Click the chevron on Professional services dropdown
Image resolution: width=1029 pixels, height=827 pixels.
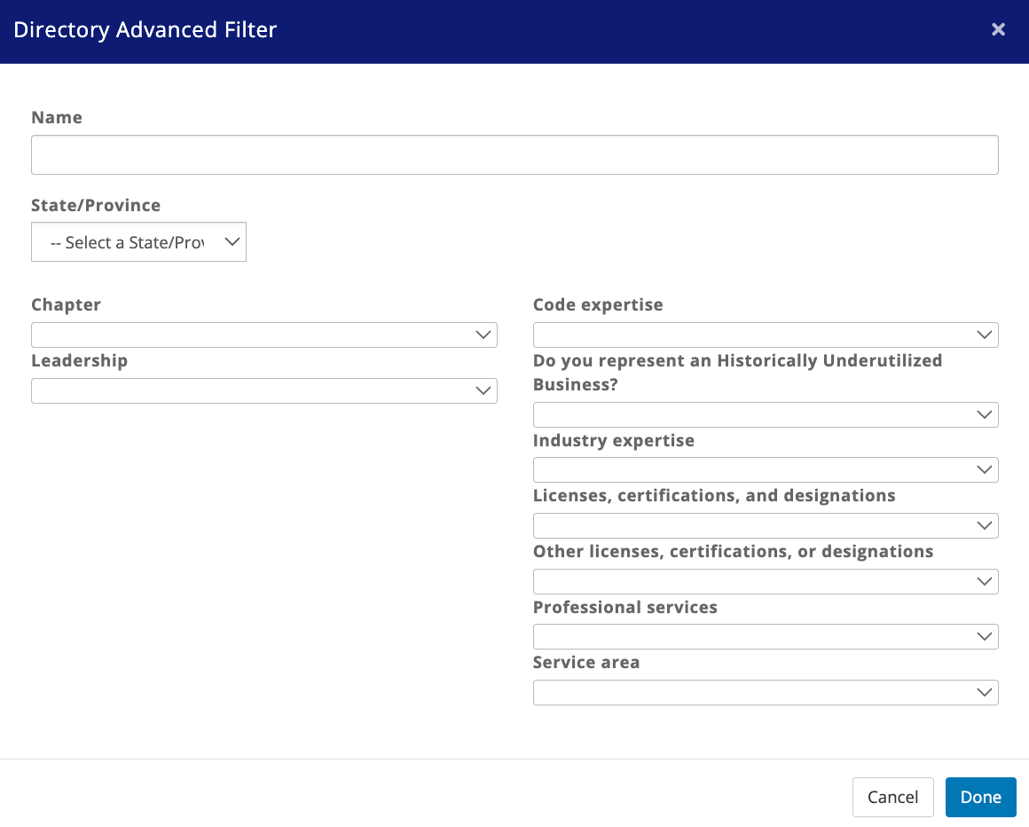[x=984, y=636]
